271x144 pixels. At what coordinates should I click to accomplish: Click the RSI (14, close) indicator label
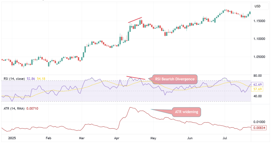[x=14, y=79]
